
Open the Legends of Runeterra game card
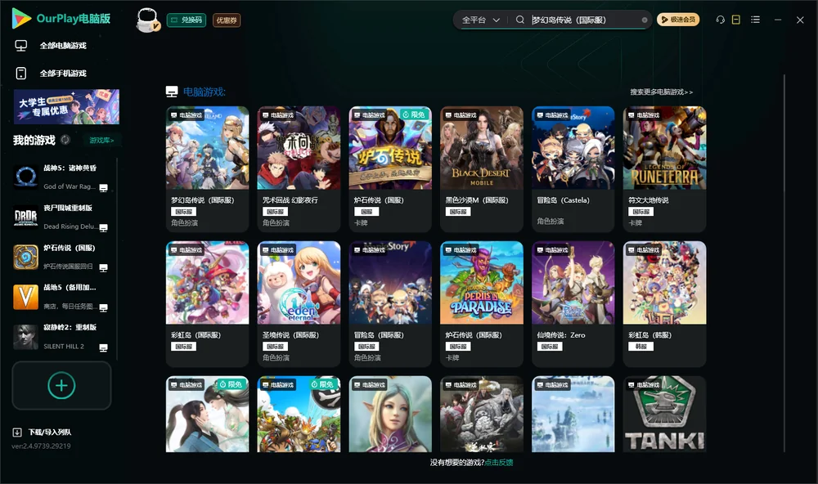(664, 169)
